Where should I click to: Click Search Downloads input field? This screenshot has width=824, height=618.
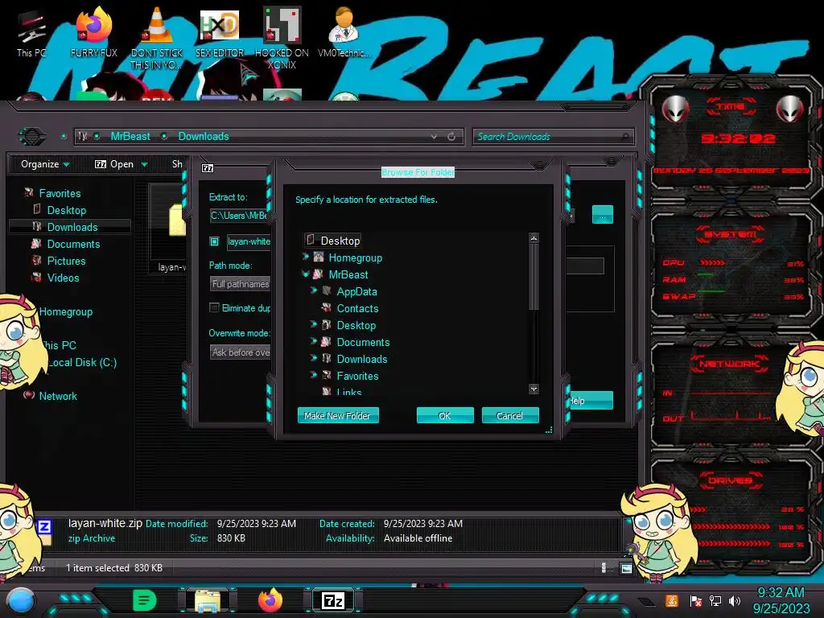pyautogui.click(x=553, y=137)
